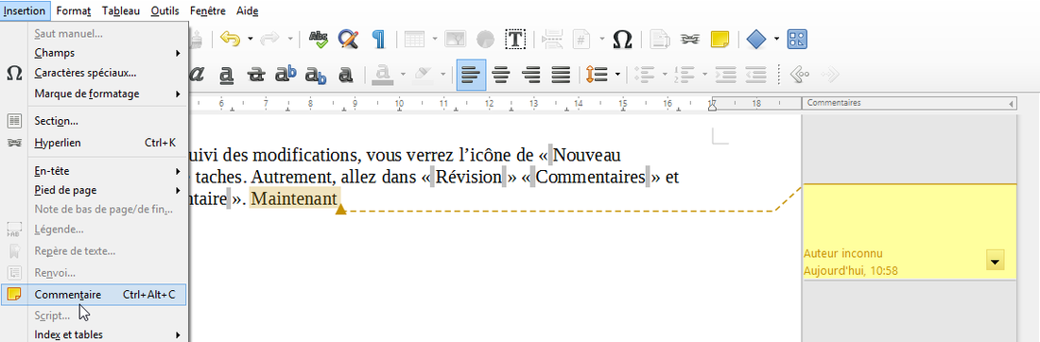This screenshot has width=1040, height=342.
Task: Click the Insert Page Break icon
Action: [552, 39]
